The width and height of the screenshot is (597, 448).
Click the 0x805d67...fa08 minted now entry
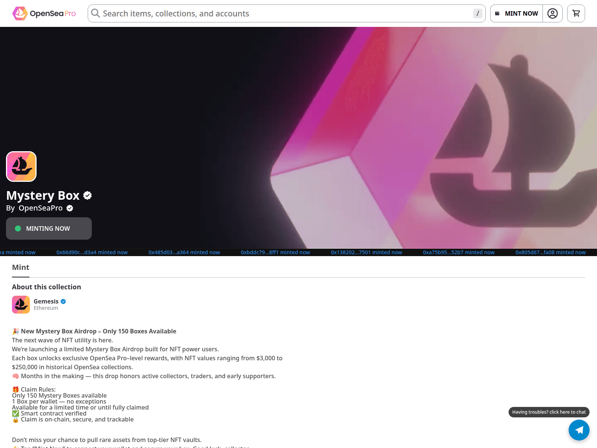tap(551, 252)
